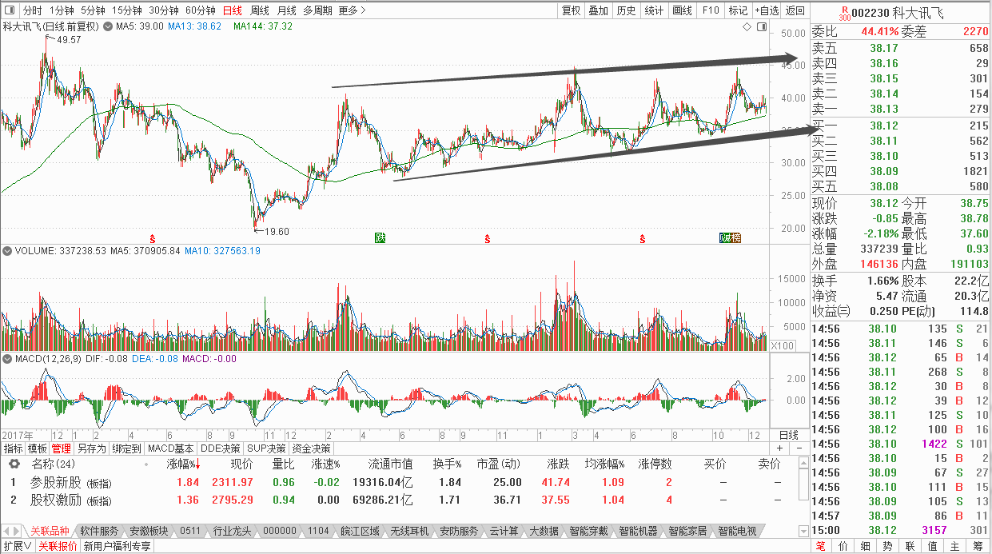This screenshot has height=554, width=992.
Task: Select the 笔 tick view at bottom-right
Action: (821, 546)
